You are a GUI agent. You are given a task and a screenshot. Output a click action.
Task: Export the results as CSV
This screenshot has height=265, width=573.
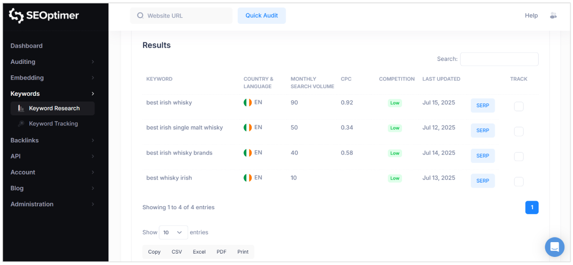coord(177,252)
